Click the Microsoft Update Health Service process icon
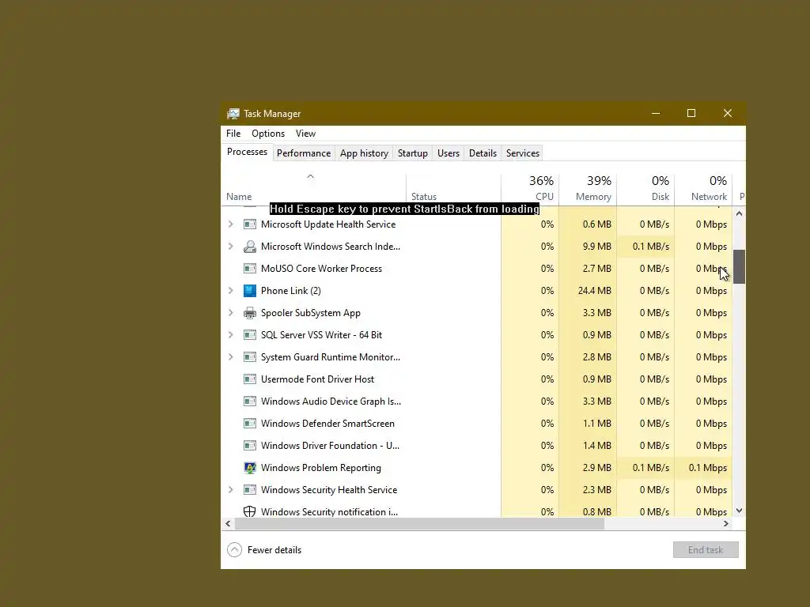This screenshot has height=607, width=810. coord(249,224)
